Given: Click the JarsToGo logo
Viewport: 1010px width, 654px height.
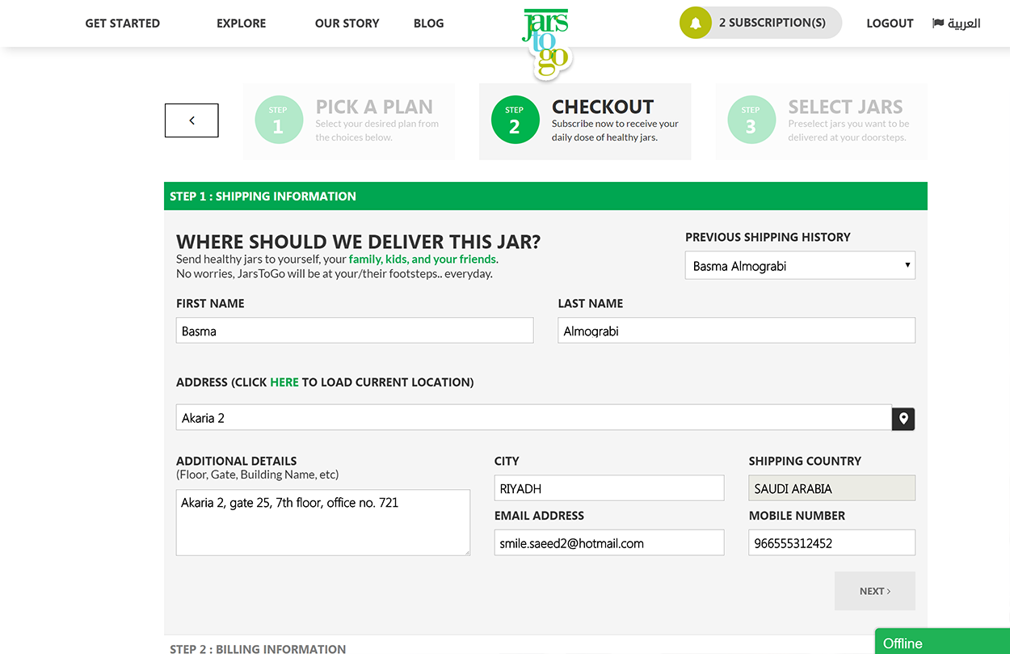Looking at the screenshot, I should (546, 43).
